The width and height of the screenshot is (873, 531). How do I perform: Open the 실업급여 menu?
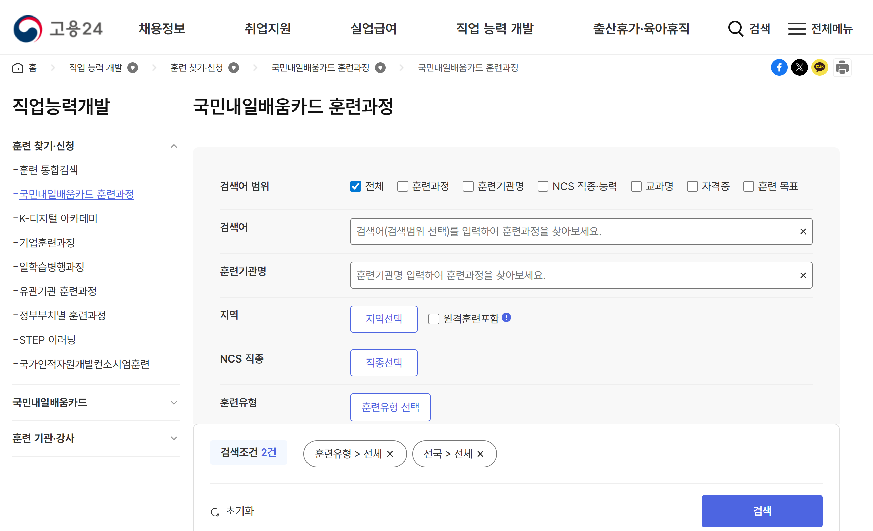(374, 29)
